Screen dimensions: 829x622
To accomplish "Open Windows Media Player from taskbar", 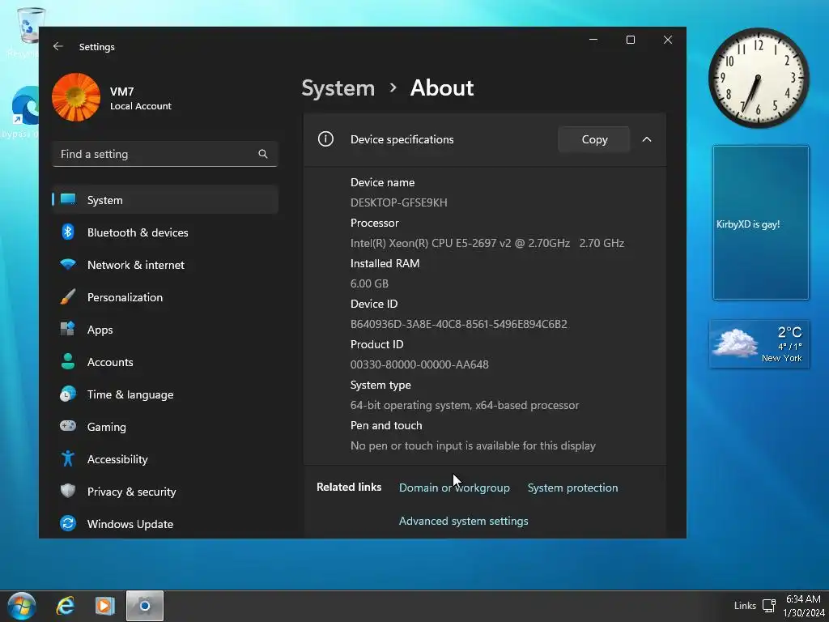I will (104, 606).
